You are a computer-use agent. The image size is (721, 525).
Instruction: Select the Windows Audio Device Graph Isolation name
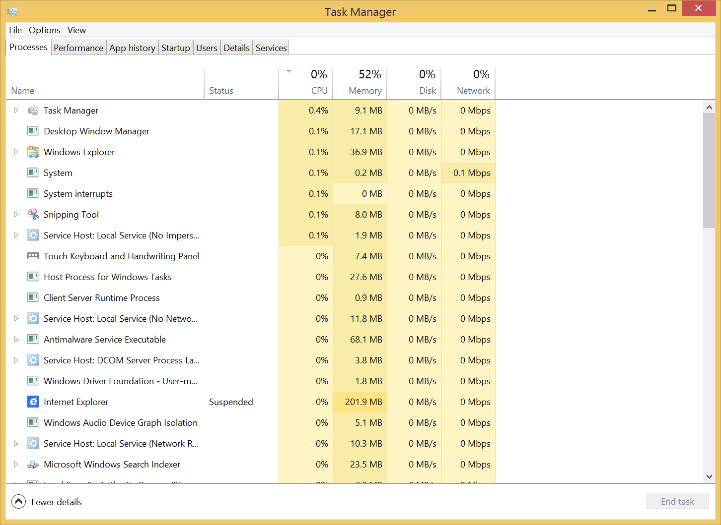pyautogui.click(x=121, y=423)
